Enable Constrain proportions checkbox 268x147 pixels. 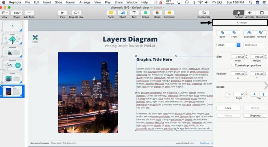coord(232,66)
